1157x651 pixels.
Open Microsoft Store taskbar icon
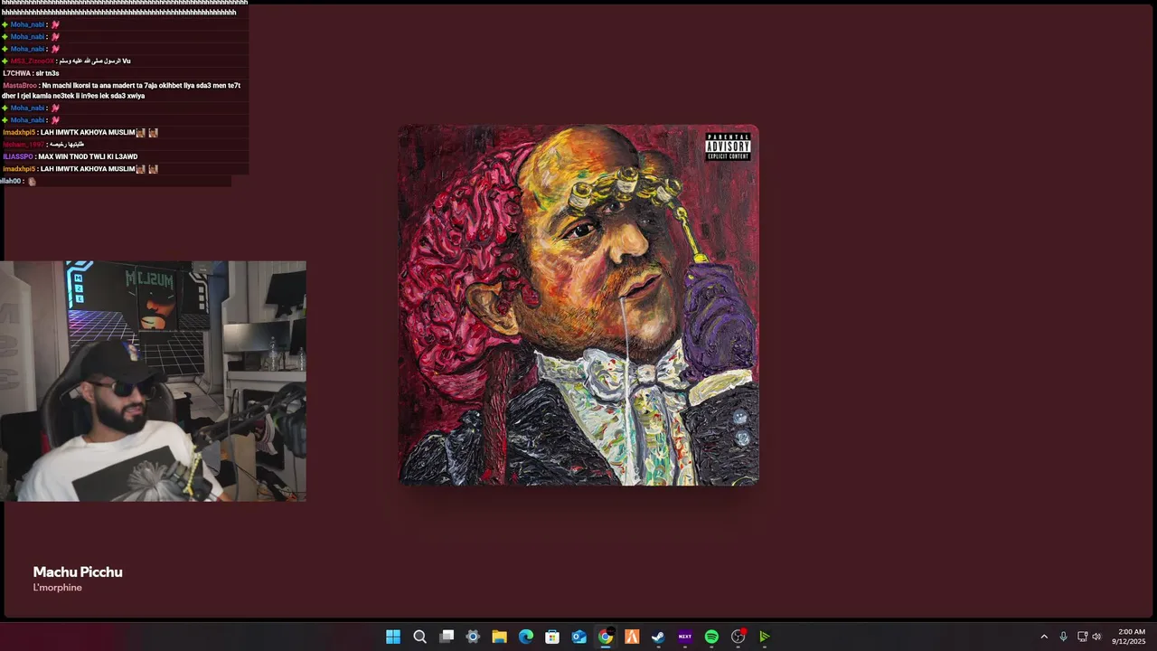tap(552, 637)
